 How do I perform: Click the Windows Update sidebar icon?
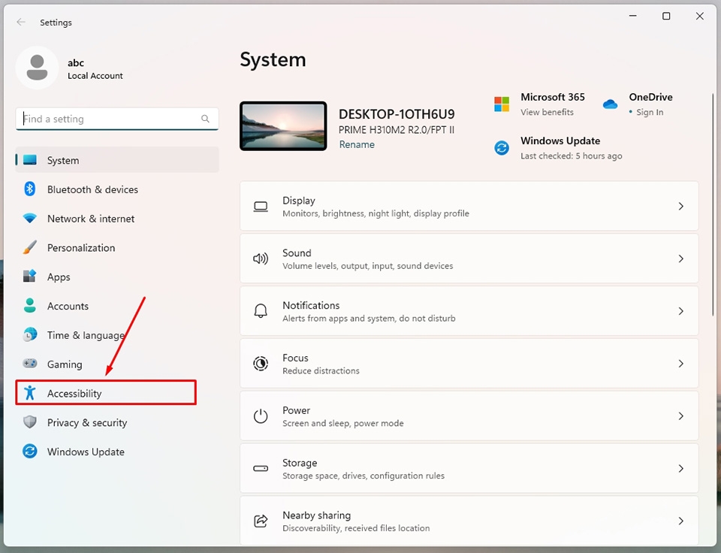tap(30, 451)
